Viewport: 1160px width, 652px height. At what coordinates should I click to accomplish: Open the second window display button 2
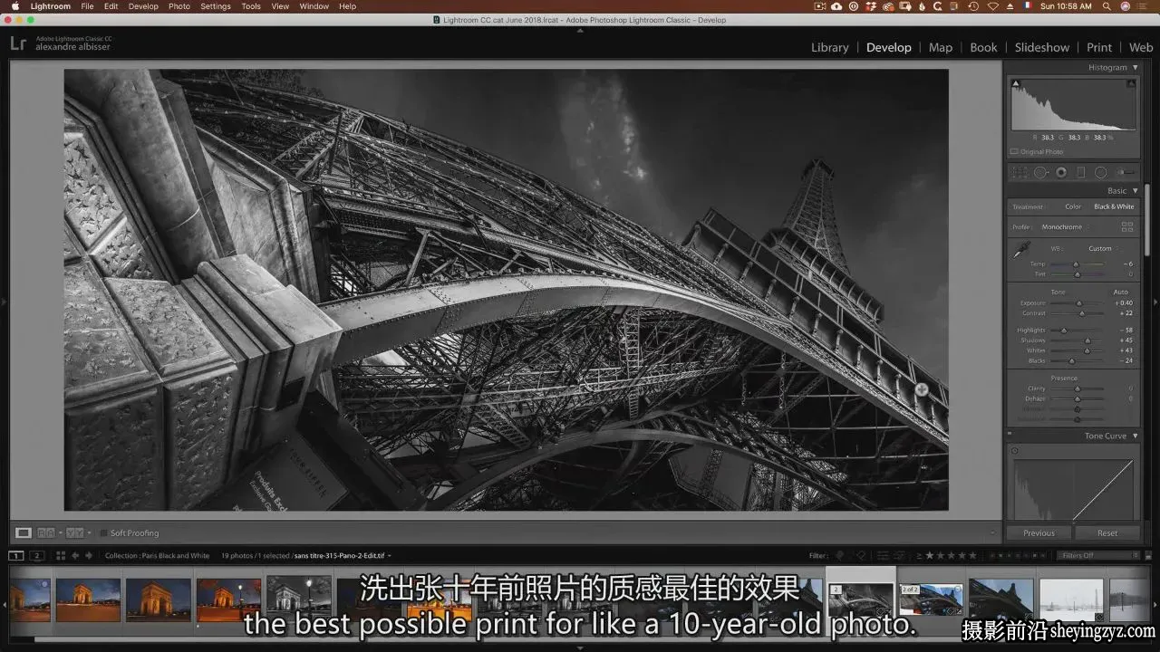[x=37, y=556]
